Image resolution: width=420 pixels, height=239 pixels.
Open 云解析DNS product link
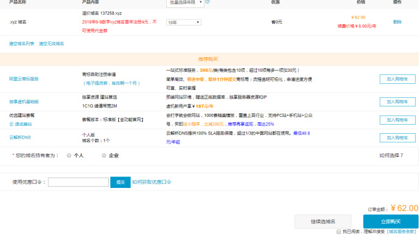[x=20, y=137]
